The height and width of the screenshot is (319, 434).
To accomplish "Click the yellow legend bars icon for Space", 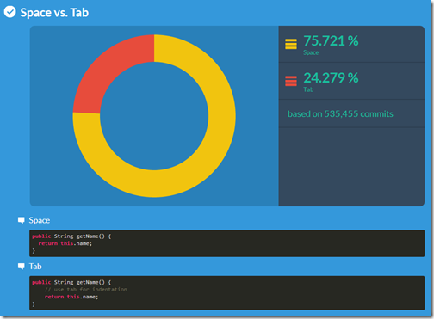I will point(291,44).
